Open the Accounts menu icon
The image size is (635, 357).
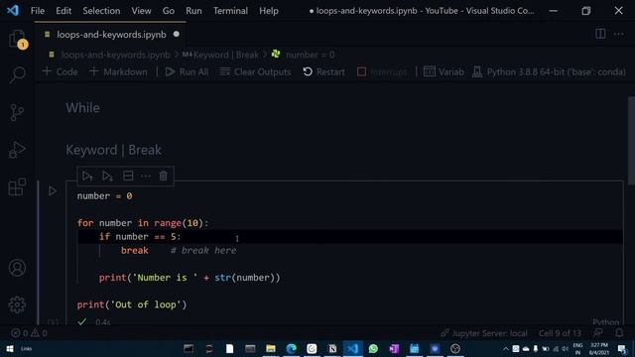(17, 268)
